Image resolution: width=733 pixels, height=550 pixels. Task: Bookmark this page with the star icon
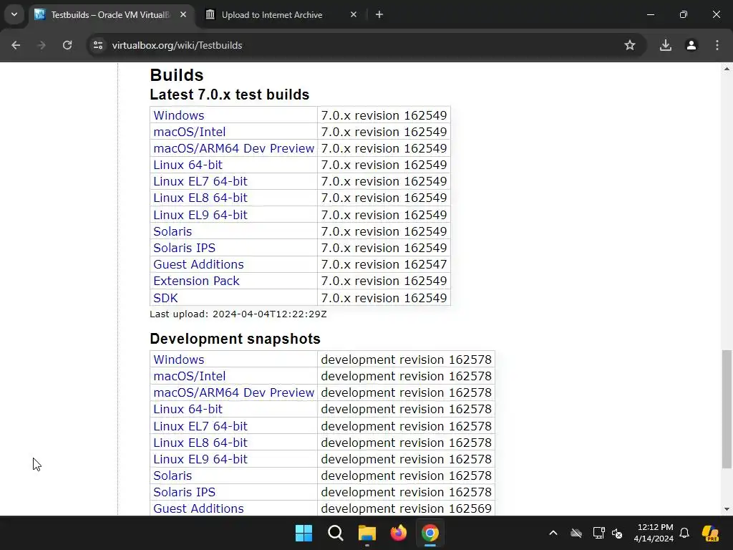(630, 45)
